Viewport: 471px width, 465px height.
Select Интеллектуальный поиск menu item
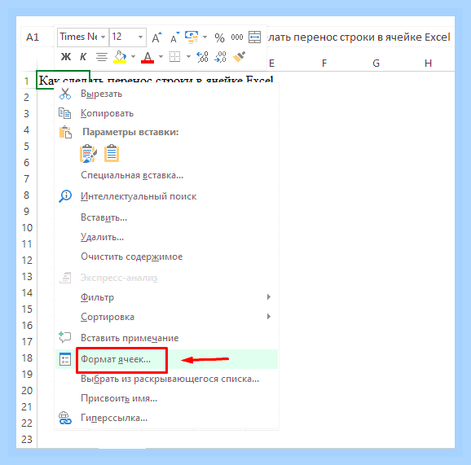pyautogui.click(x=167, y=196)
